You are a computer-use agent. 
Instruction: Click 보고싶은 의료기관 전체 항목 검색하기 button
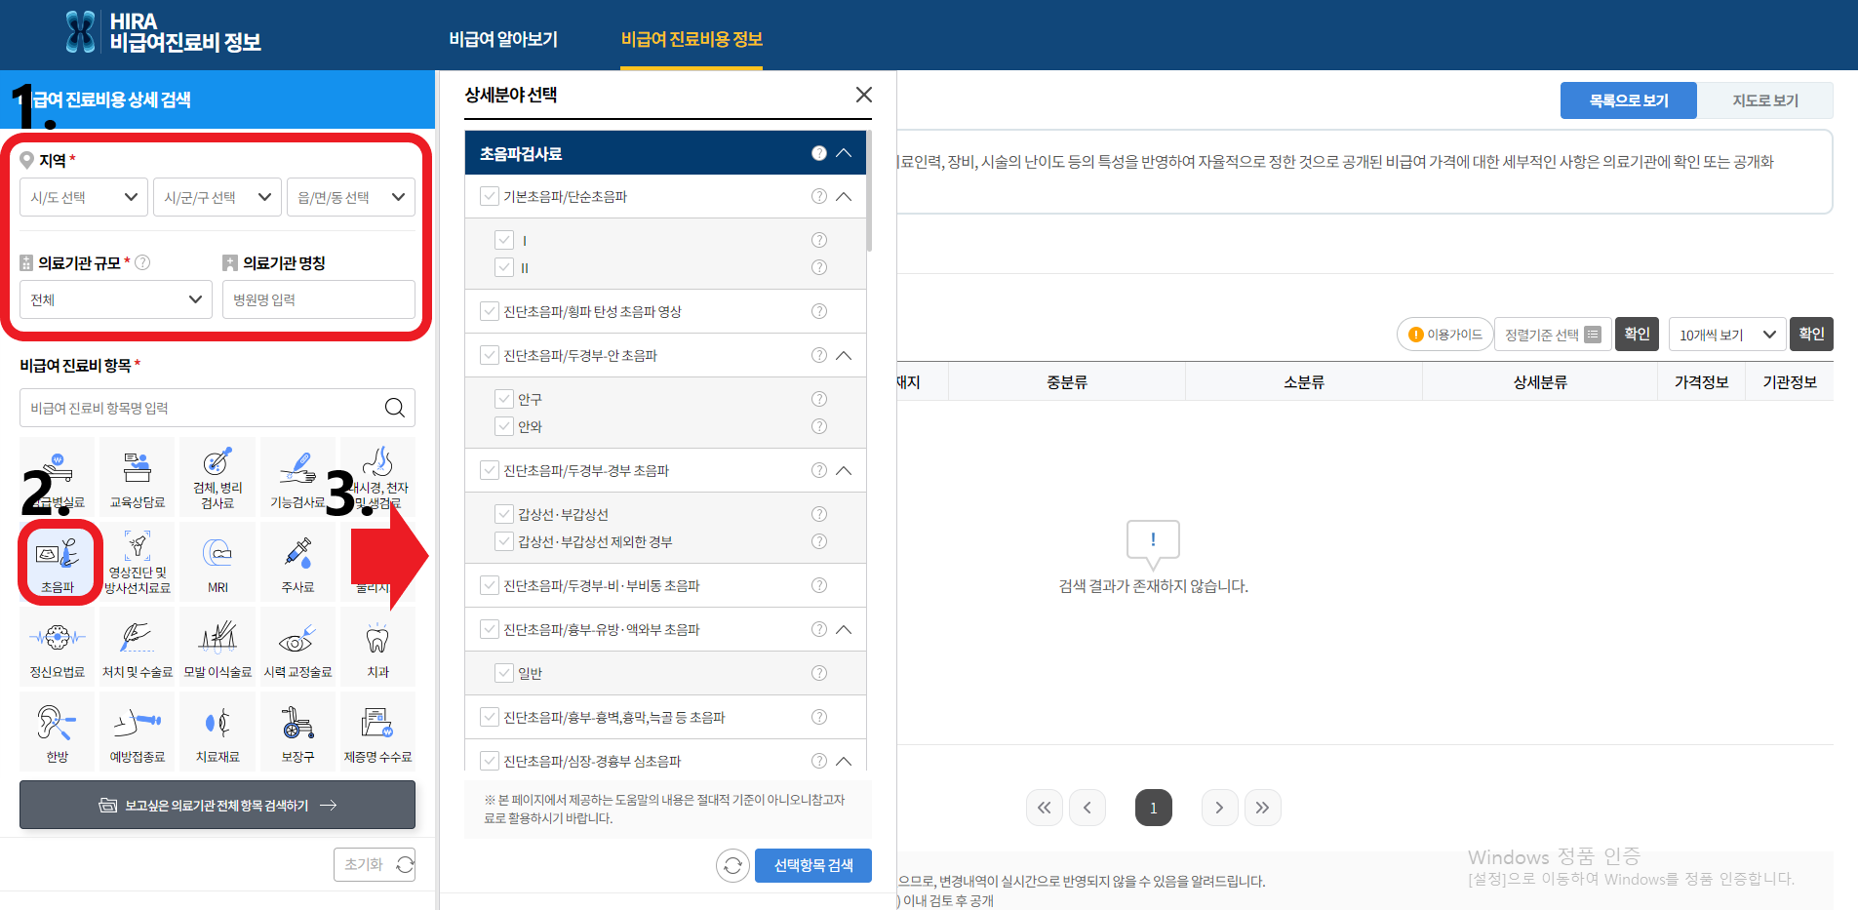(x=217, y=805)
